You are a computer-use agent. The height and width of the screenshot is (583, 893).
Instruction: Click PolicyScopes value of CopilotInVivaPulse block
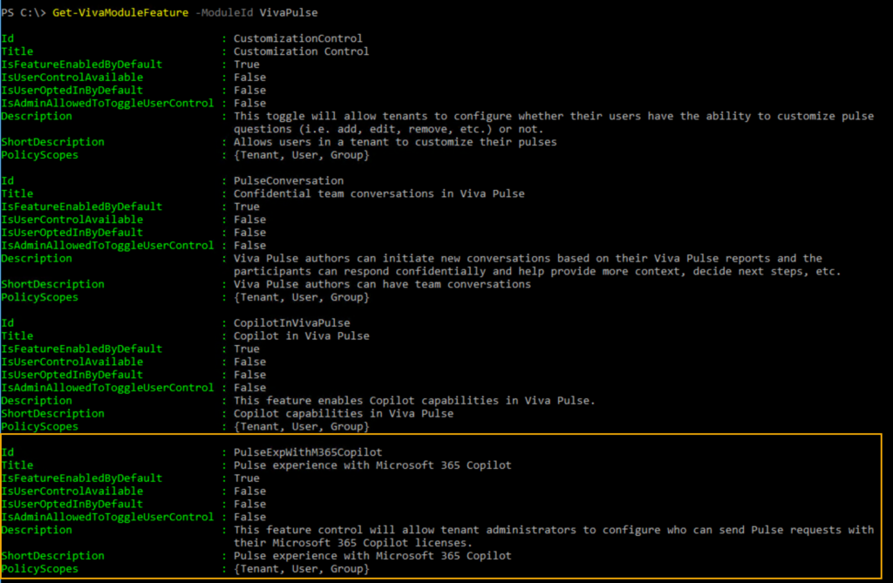pyautogui.click(x=301, y=426)
